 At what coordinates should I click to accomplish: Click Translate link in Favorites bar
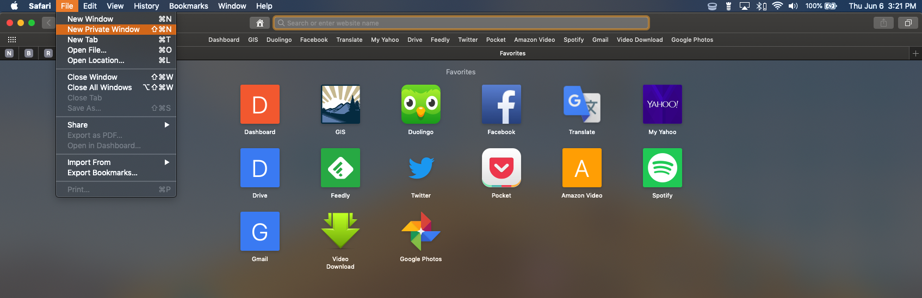pyautogui.click(x=349, y=40)
